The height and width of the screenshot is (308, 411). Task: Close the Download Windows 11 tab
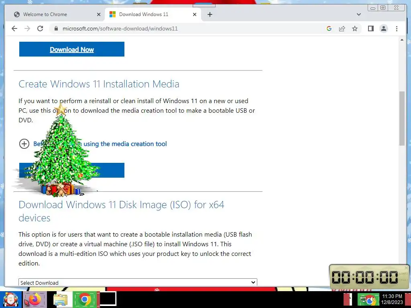195,14
